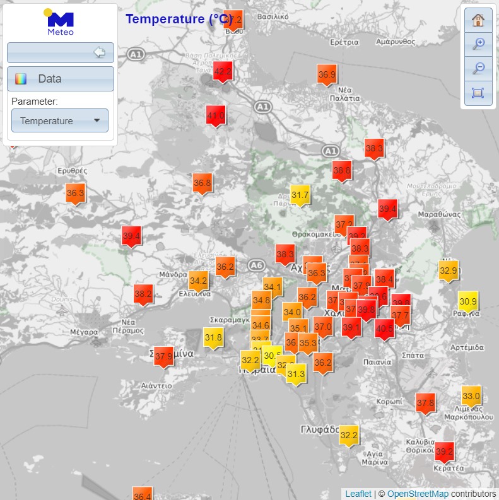Zoom out with the magnifier minus button
The height and width of the screenshot is (500, 499).
478,69
